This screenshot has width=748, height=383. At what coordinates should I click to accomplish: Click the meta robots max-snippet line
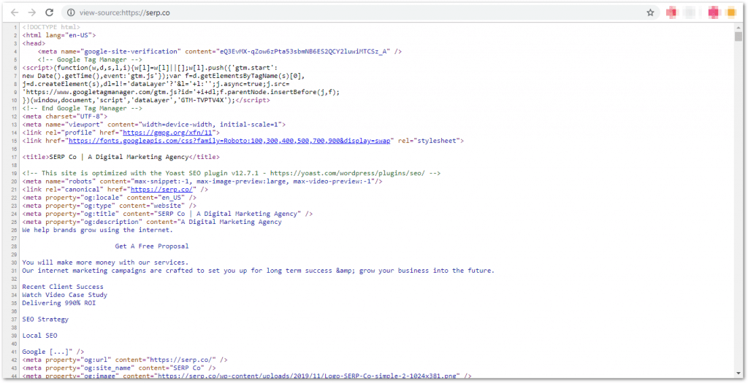[202, 181]
